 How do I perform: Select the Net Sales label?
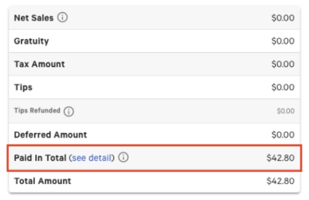34,18
